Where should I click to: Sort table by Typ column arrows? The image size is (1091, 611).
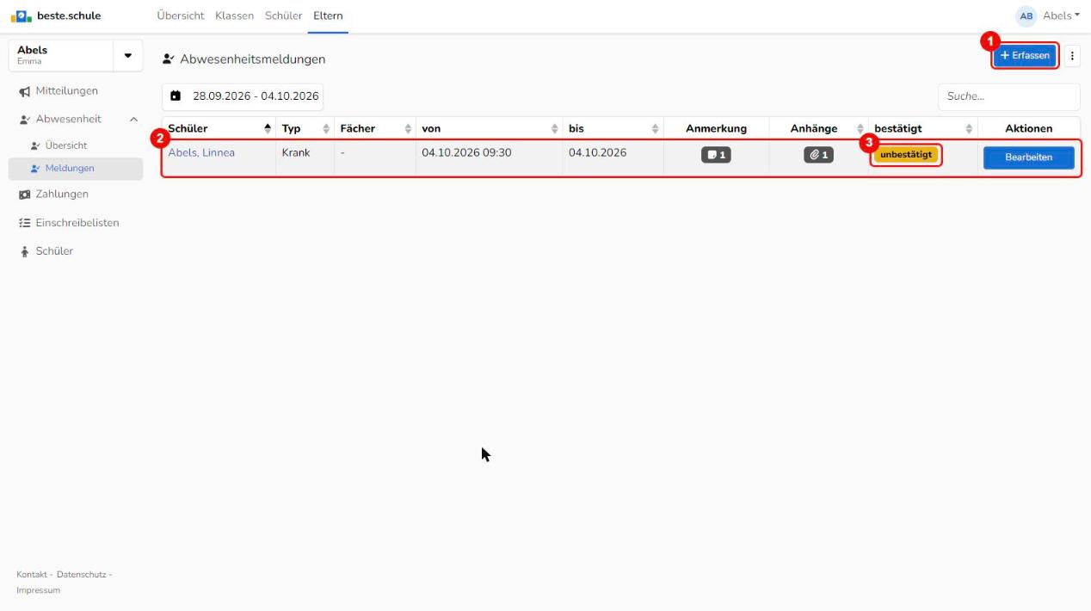click(x=326, y=129)
